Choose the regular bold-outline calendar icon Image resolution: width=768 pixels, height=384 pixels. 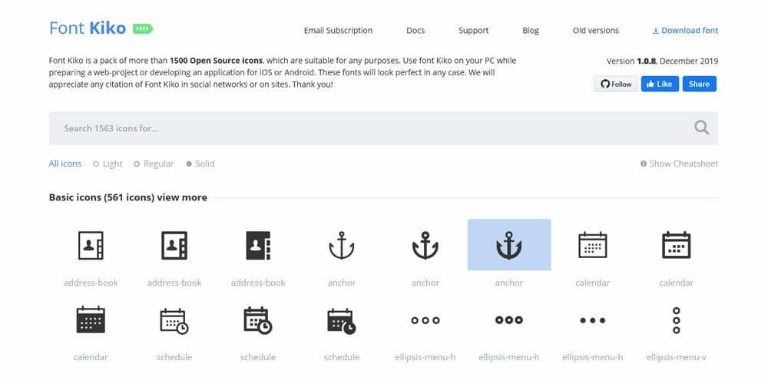point(677,245)
